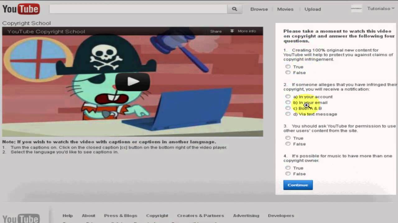398x223 pixels.
Task: Choose option d) Via text message
Action: coord(288,114)
